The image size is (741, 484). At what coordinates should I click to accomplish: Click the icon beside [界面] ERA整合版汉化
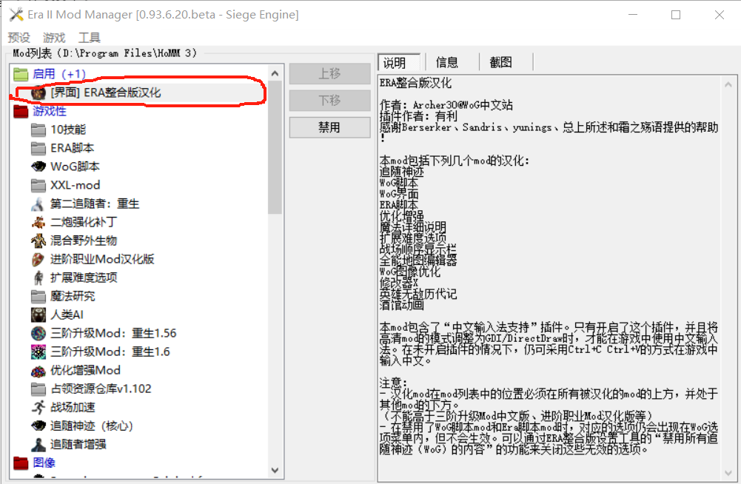(38, 93)
